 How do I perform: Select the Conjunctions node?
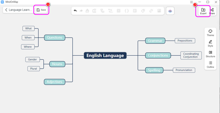158,55
